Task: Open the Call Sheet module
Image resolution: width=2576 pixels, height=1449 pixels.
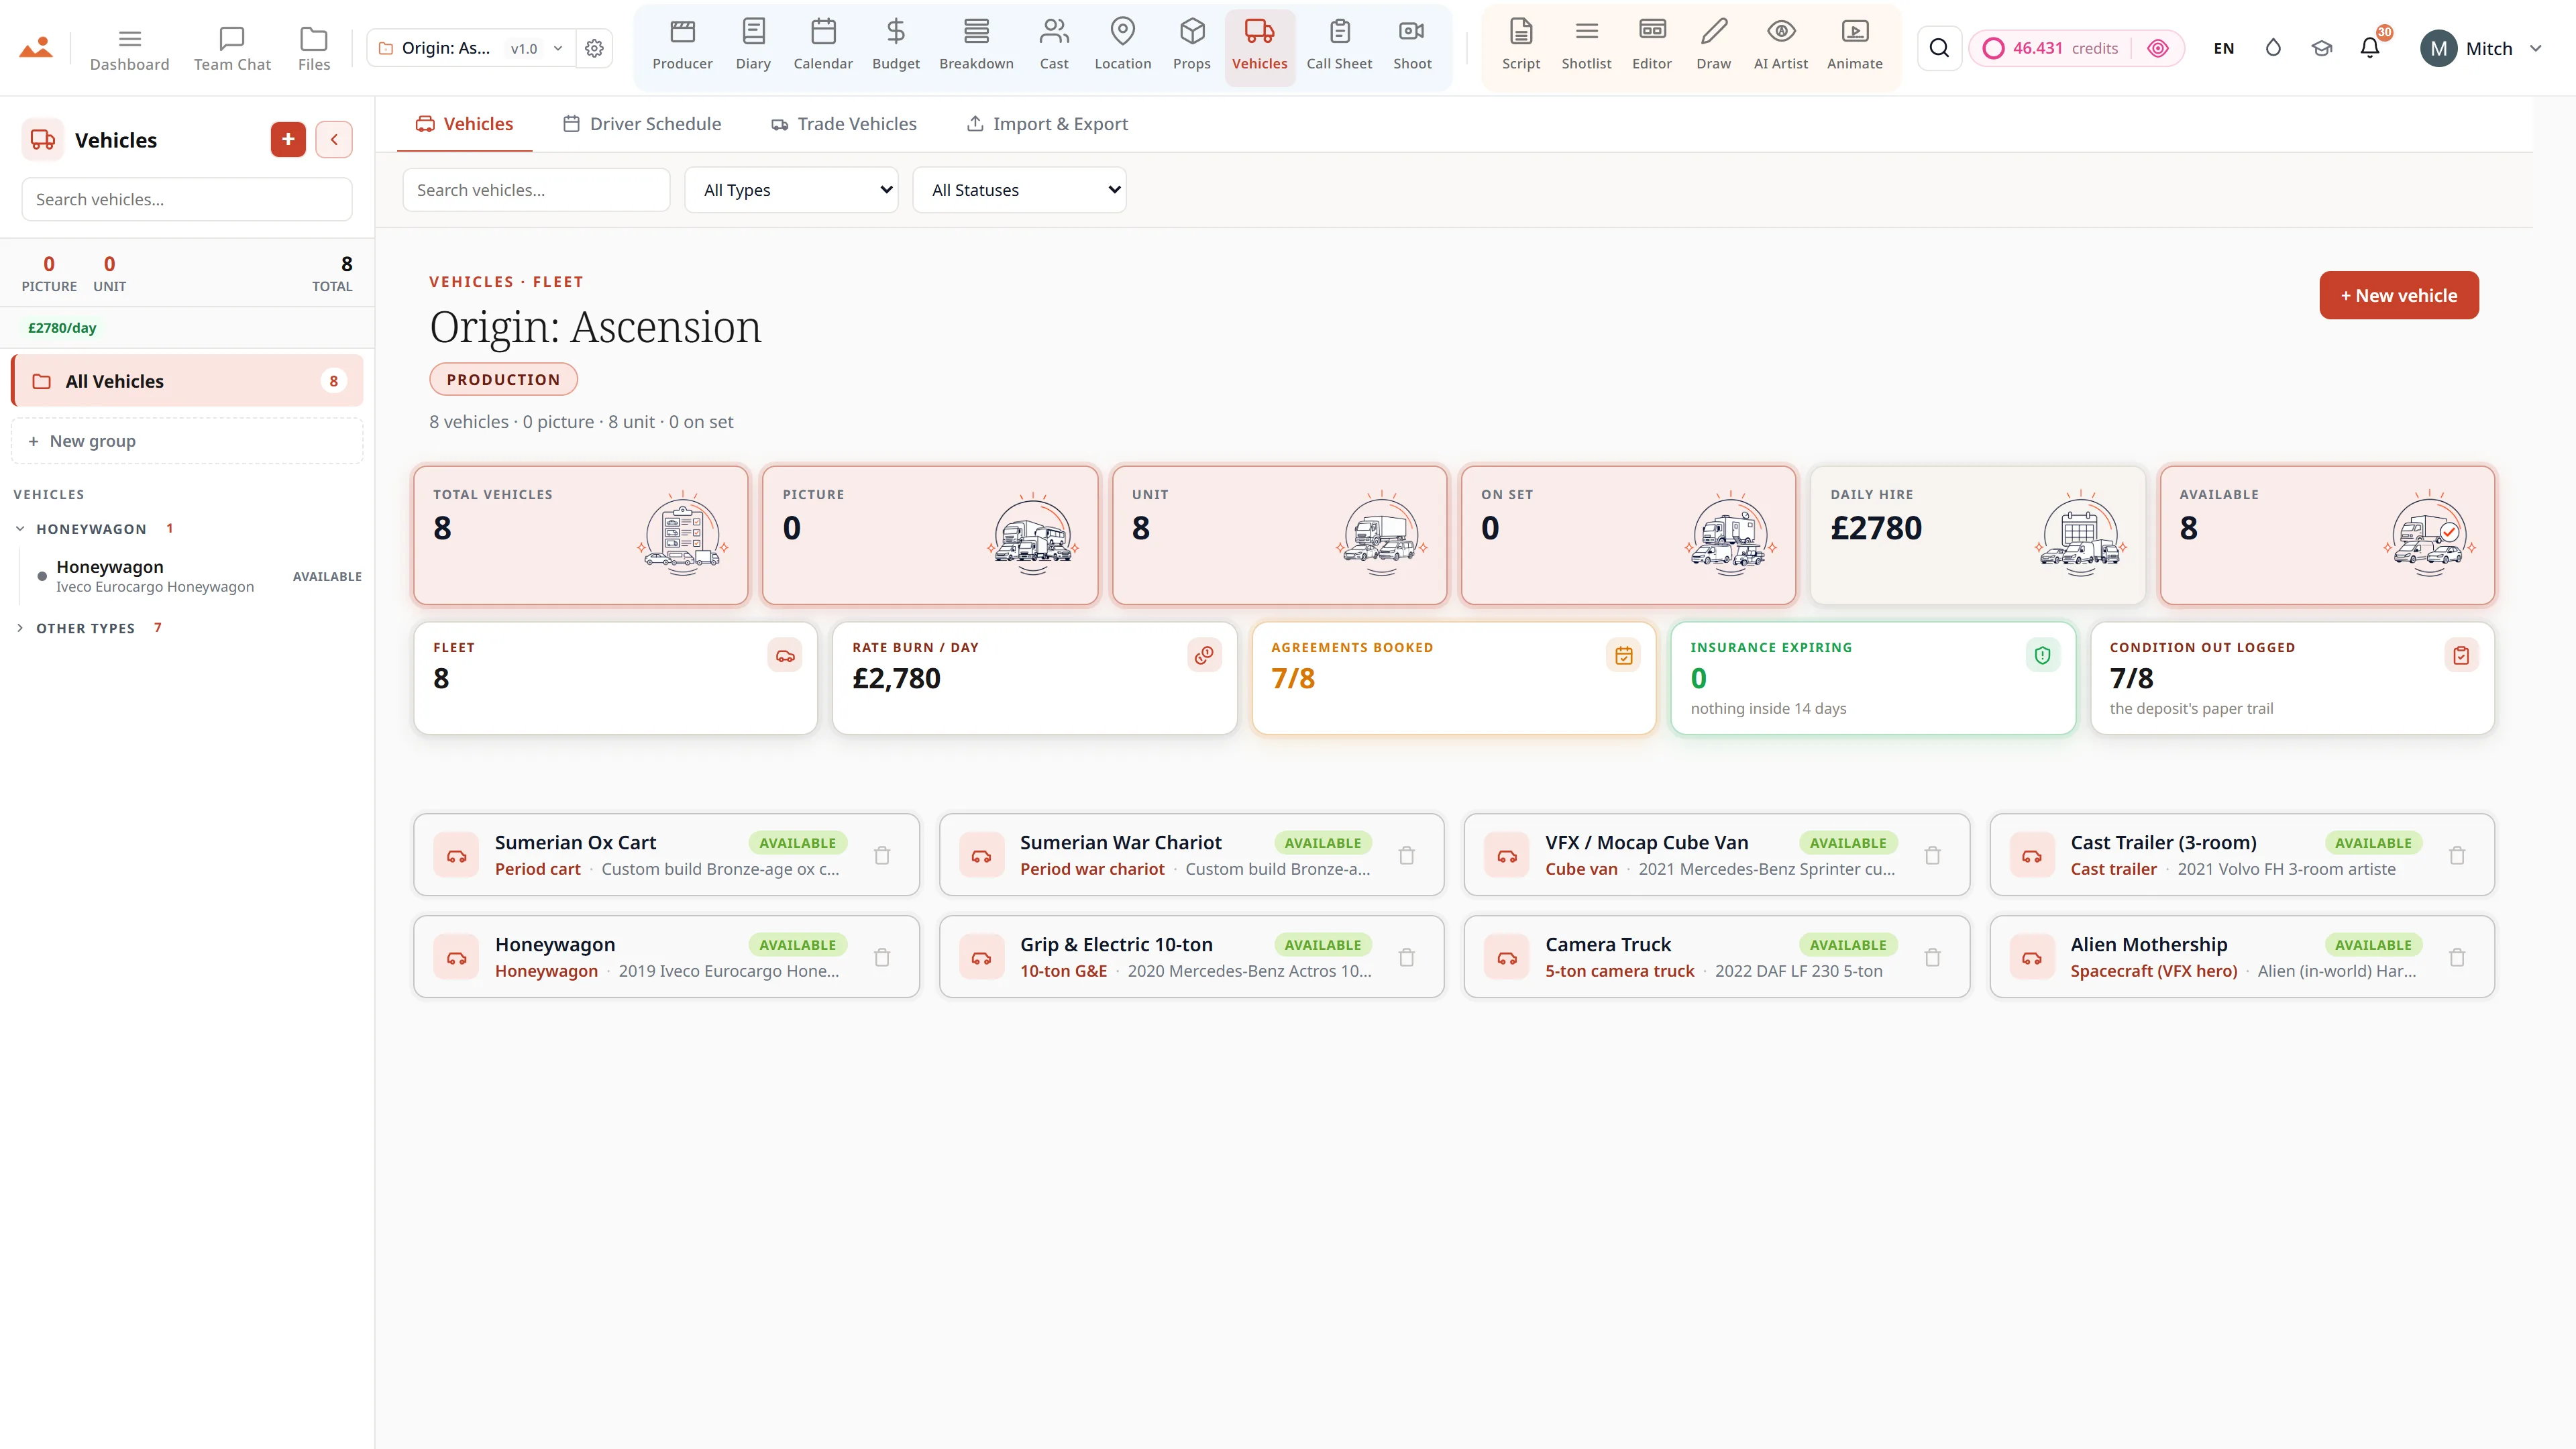Action: tap(1339, 46)
